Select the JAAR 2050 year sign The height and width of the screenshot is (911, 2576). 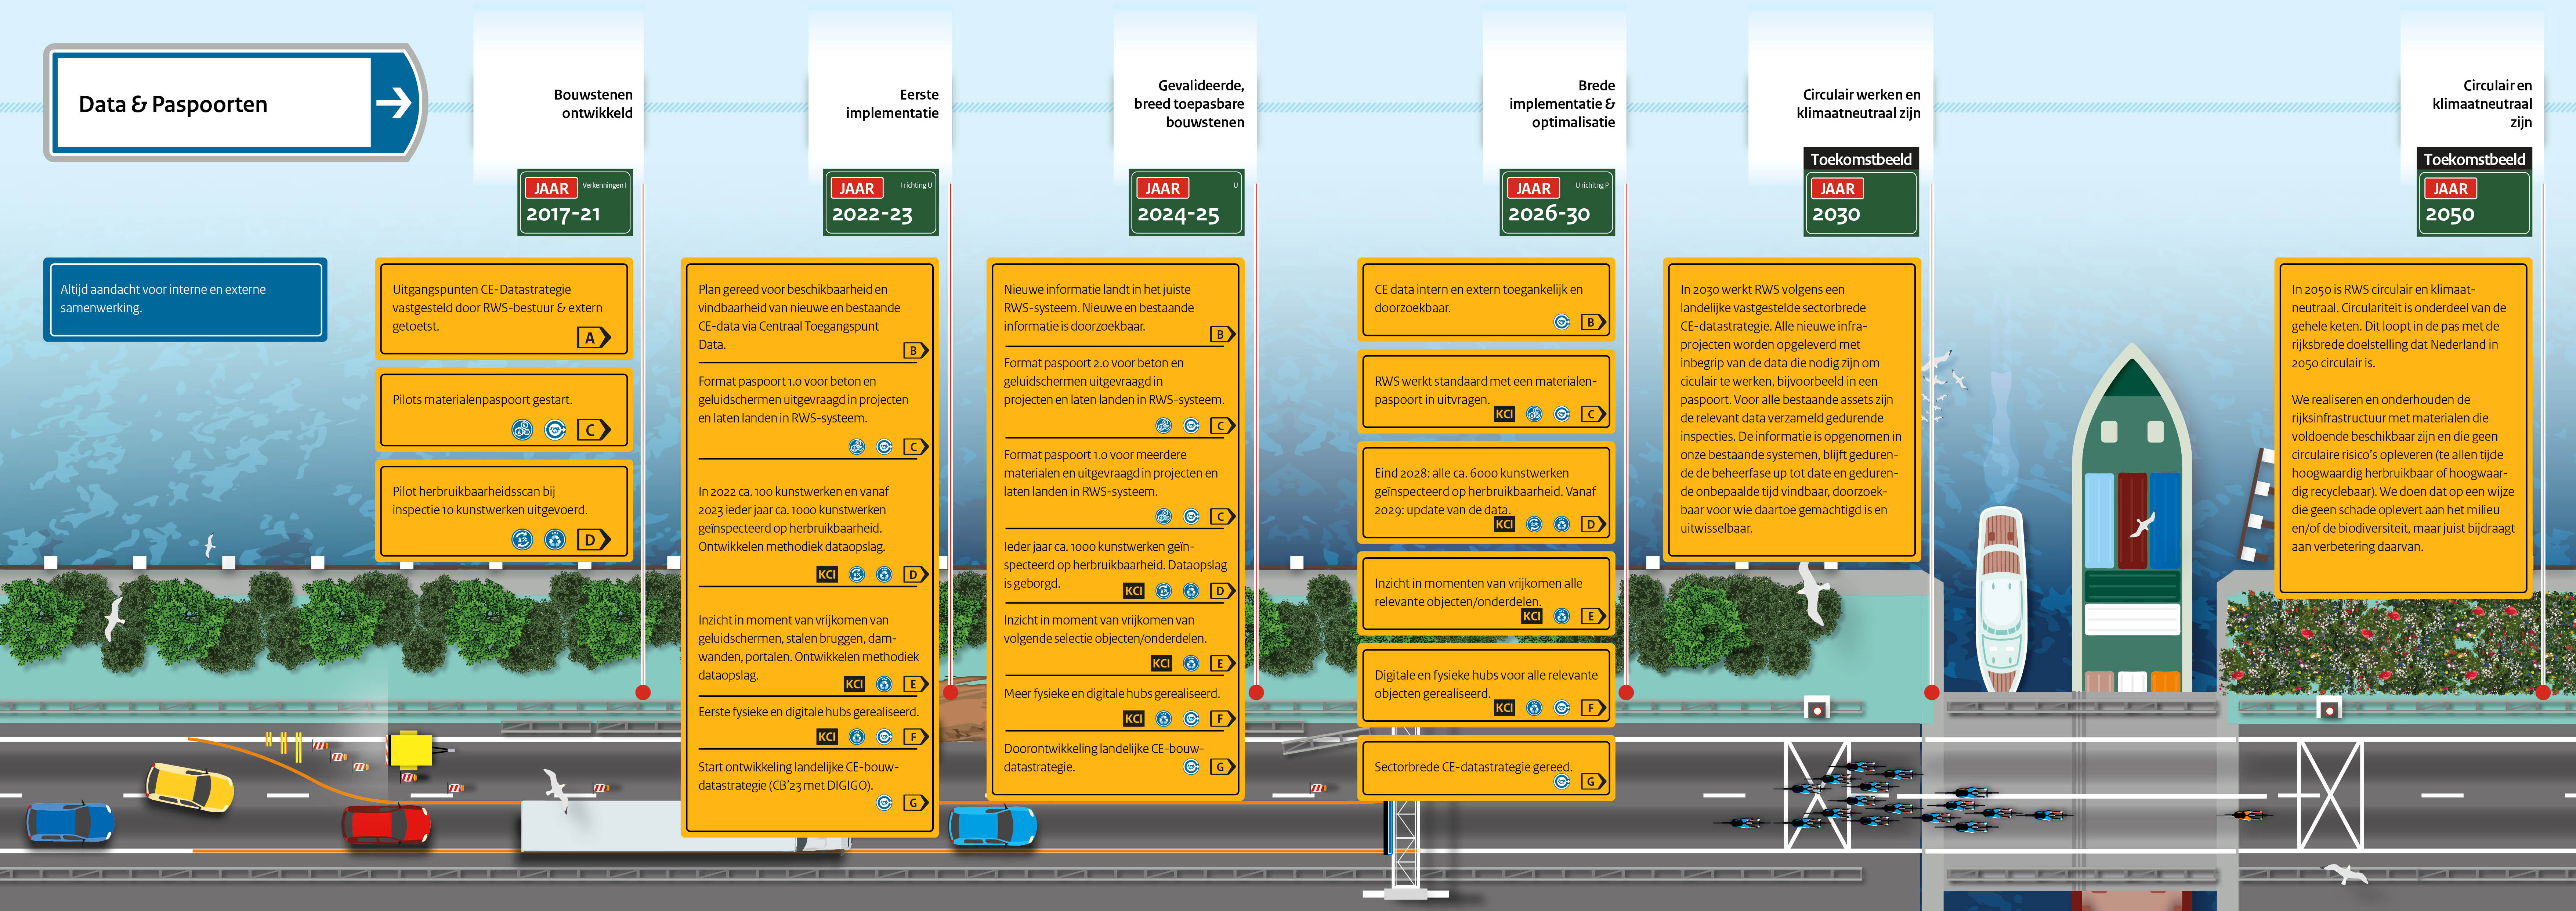click(2474, 204)
